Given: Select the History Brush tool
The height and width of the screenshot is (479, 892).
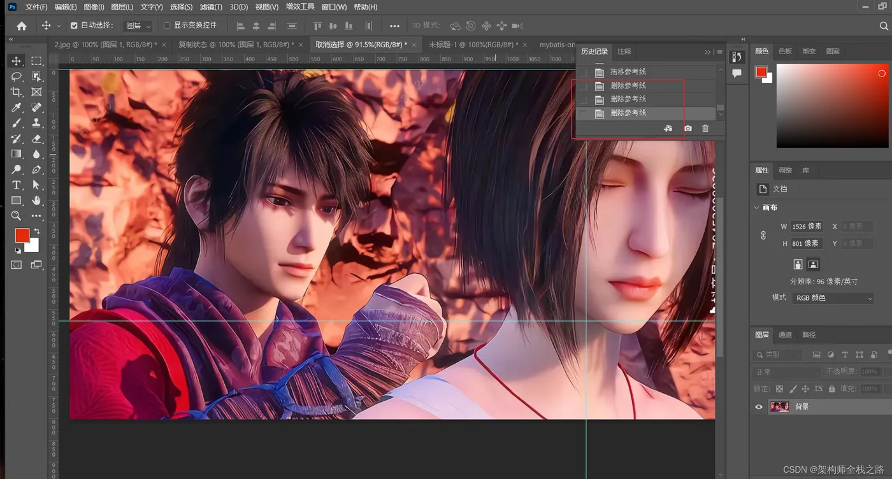Looking at the screenshot, I should click(17, 138).
